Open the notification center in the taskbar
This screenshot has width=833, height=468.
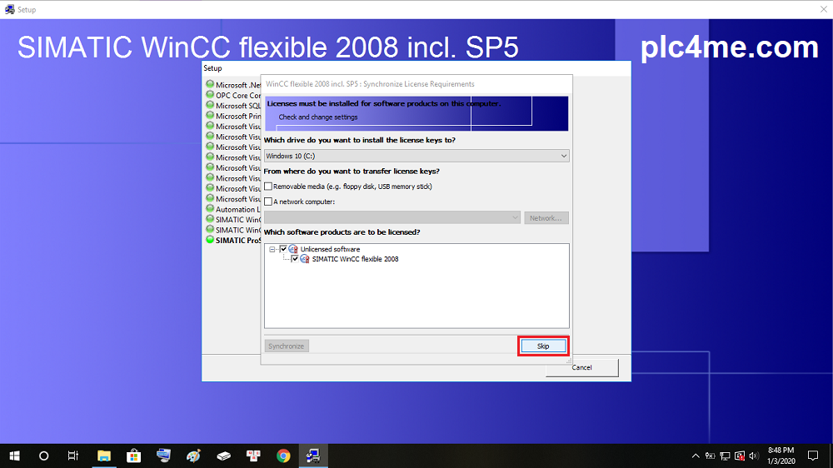click(x=813, y=456)
